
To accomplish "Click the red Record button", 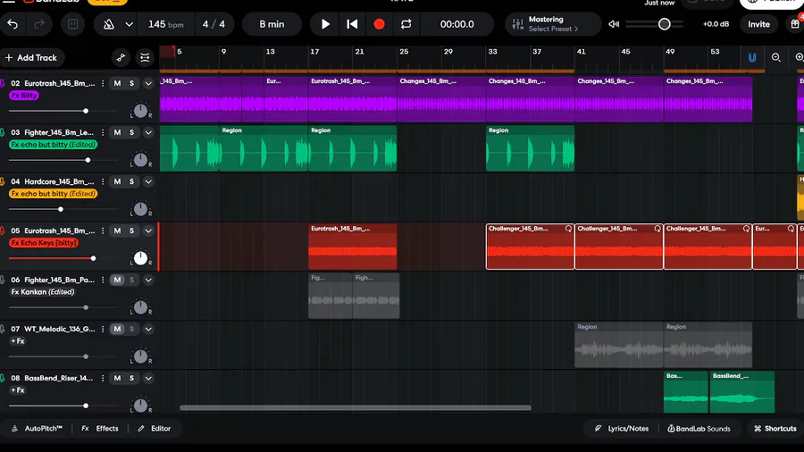I will click(379, 24).
